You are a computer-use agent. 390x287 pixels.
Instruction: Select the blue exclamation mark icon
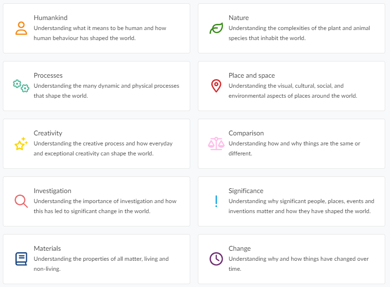pos(216,201)
